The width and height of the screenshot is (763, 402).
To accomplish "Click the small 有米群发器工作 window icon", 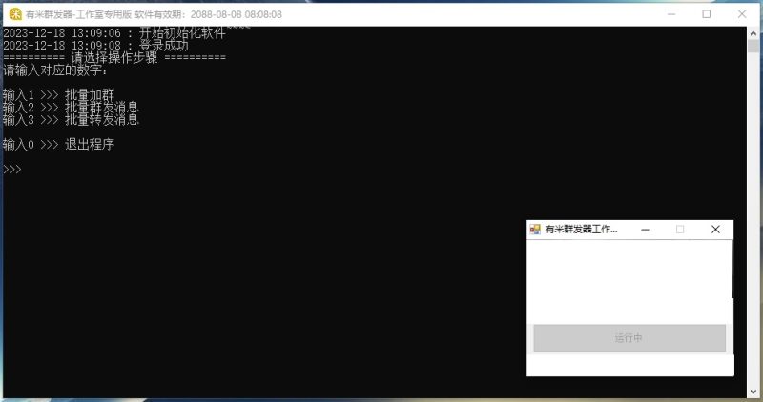I will pos(535,230).
